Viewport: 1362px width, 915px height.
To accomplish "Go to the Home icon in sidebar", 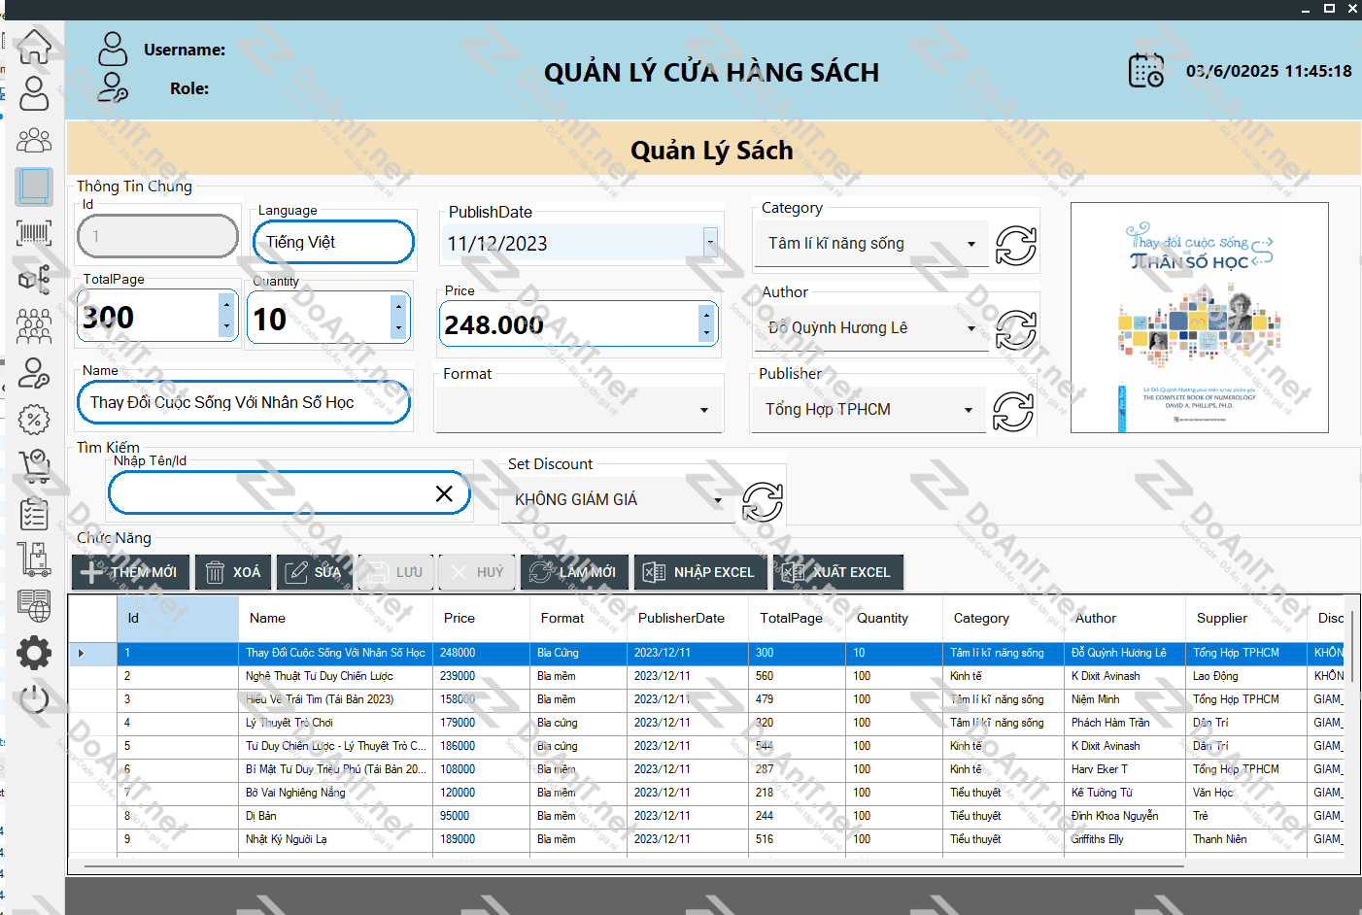I will [x=34, y=46].
